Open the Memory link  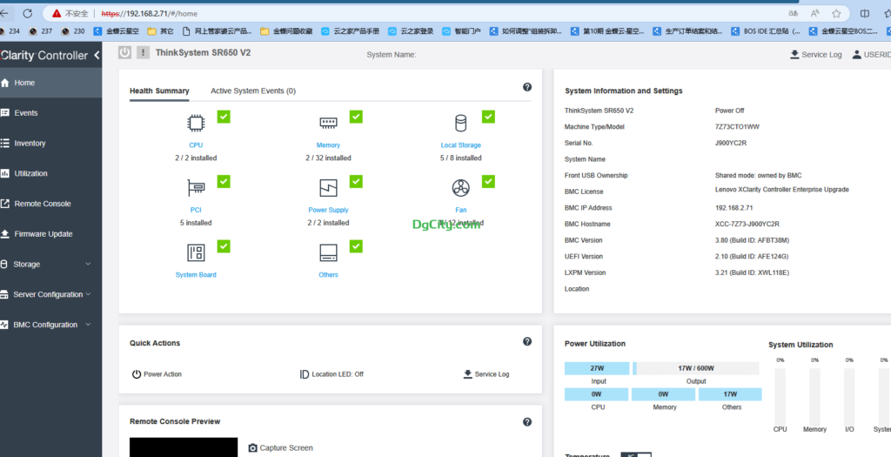(x=328, y=145)
